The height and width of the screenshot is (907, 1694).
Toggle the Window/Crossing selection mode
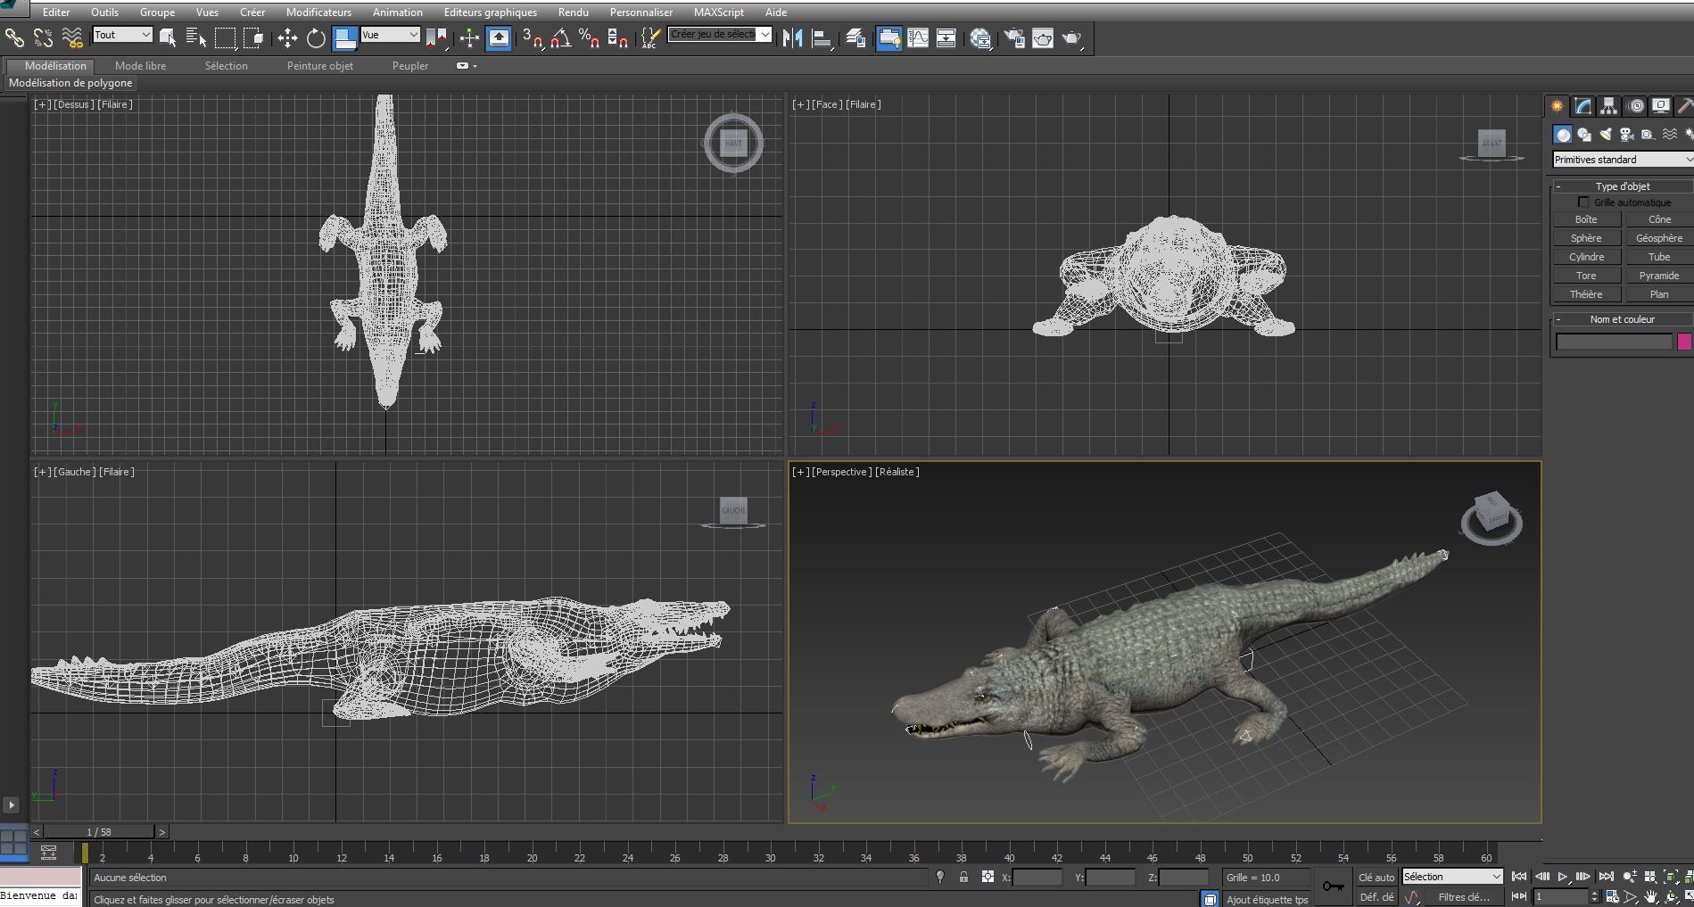tap(253, 37)
